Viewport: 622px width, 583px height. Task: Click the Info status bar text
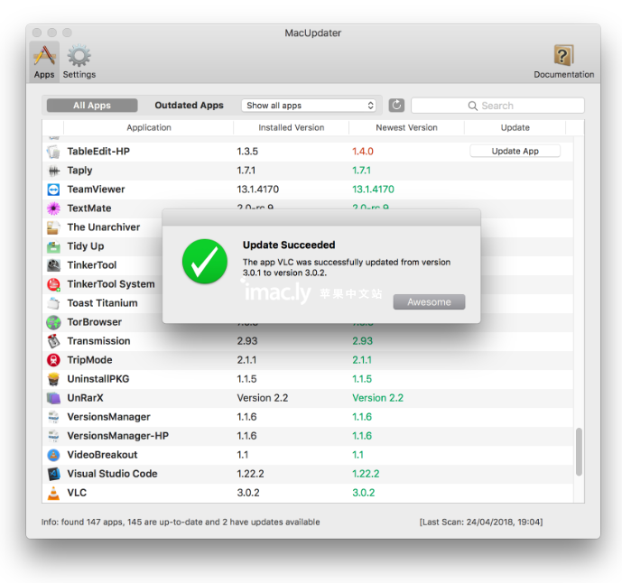click(181, 523)
